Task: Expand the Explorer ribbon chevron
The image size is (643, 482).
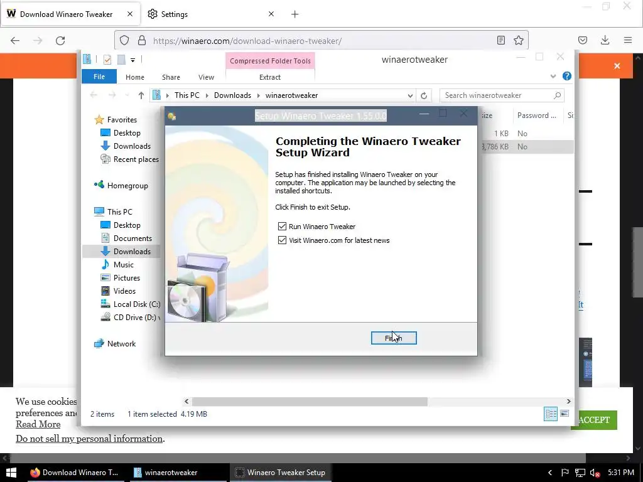Action: click(553, 76)
